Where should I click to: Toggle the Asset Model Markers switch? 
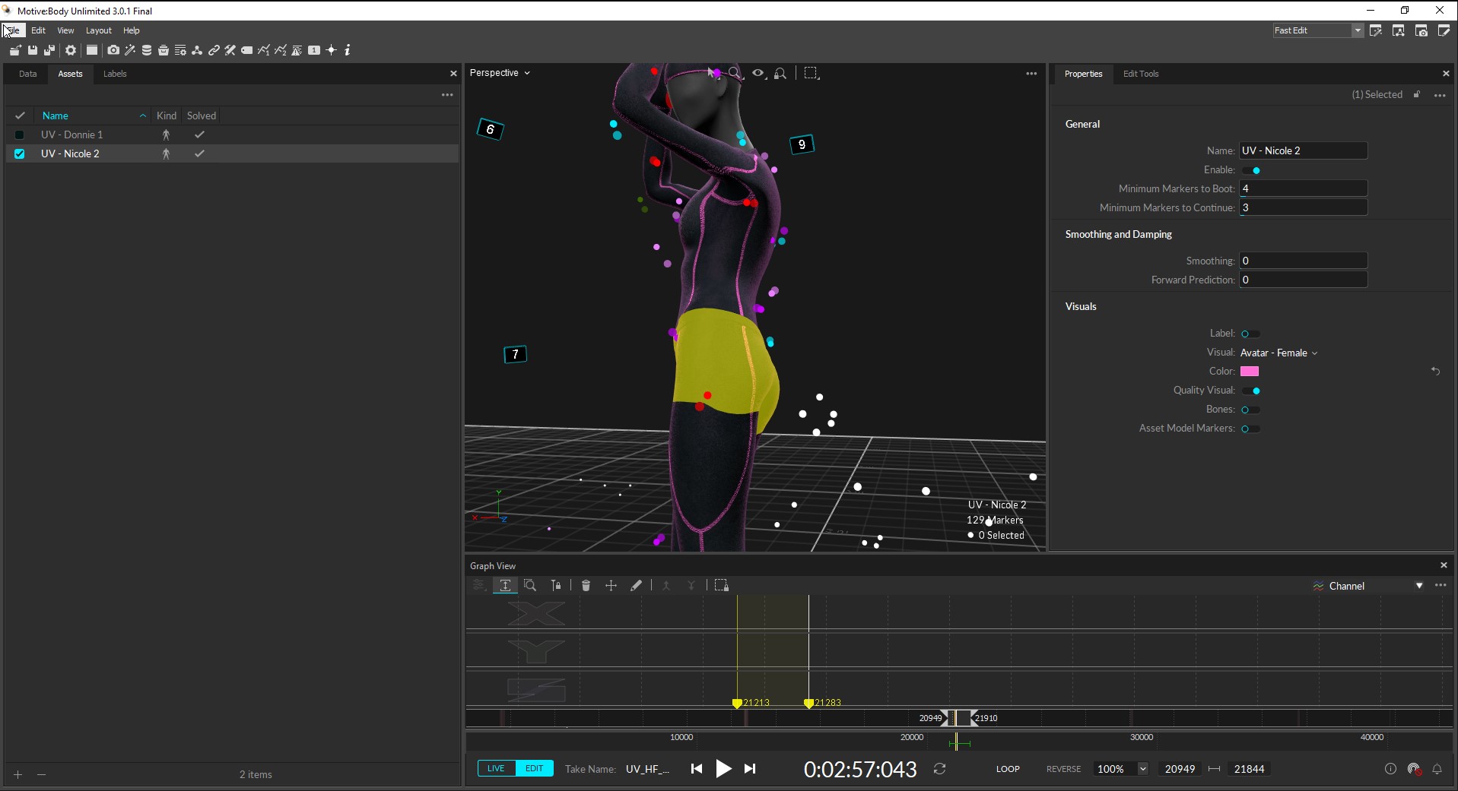click(x=1251, y=429)
